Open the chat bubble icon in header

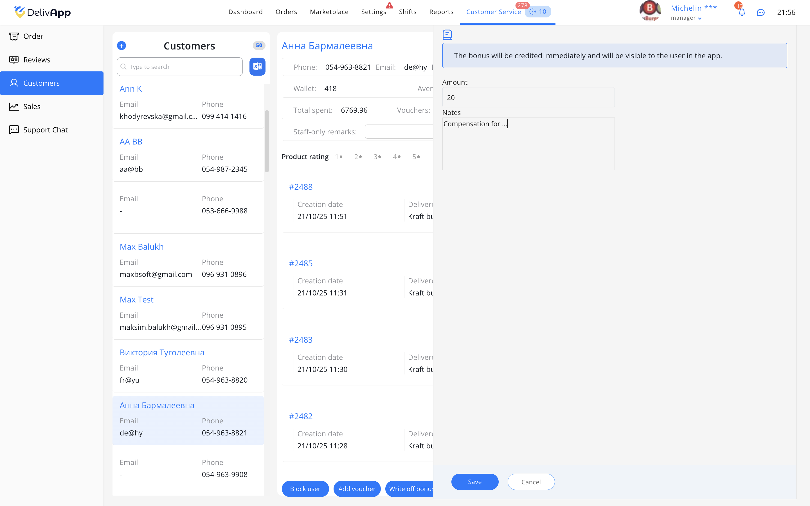(x=760, y=12)
